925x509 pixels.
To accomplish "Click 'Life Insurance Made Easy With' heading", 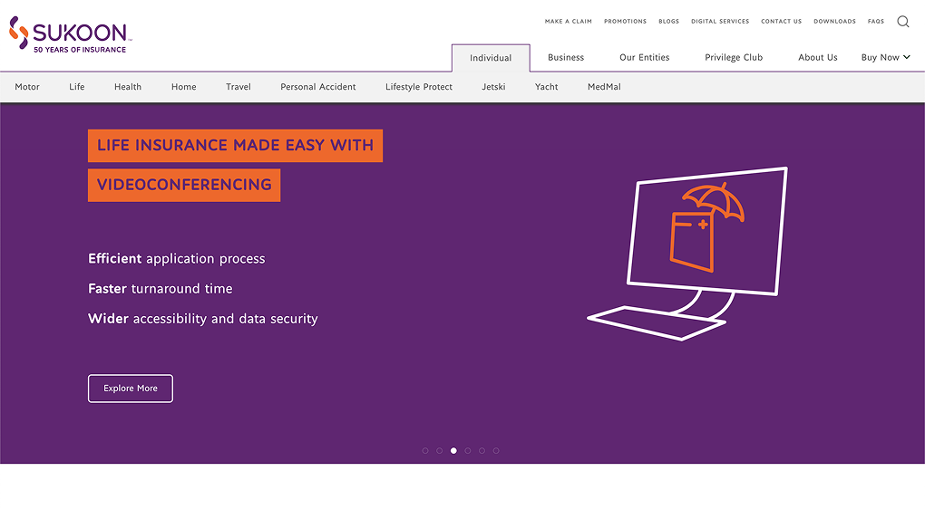I will click(236, 146).
